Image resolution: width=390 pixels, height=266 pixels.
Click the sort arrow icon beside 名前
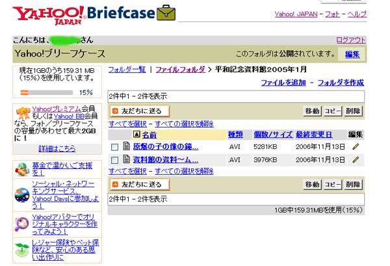coord(136,135)
